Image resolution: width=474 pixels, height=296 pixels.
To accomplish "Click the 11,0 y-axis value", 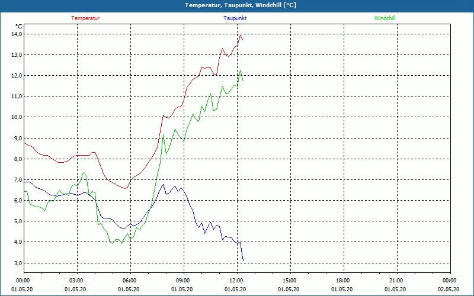I will tap(17, 96).
